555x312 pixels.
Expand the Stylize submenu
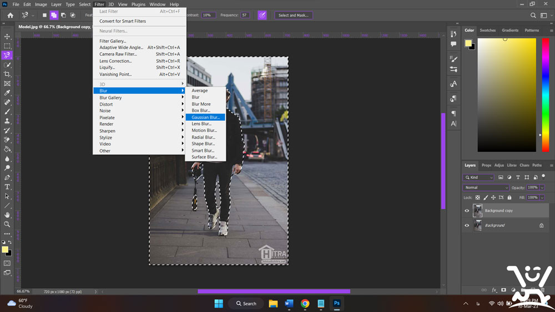pyautogui.click(x=139, y=137)
